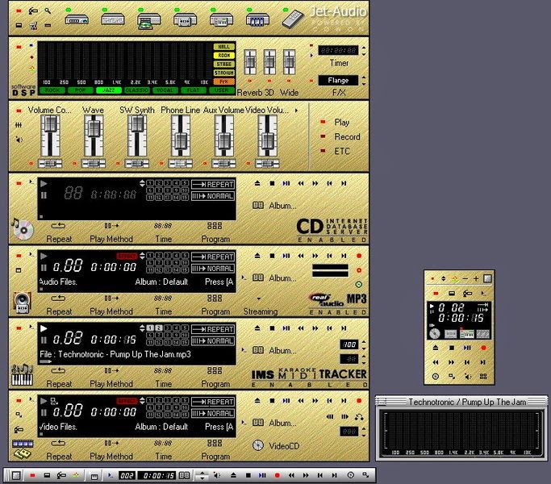Open Album... in the CD player panel
This screenshot has height=484, width=551.
click(274, 206)
